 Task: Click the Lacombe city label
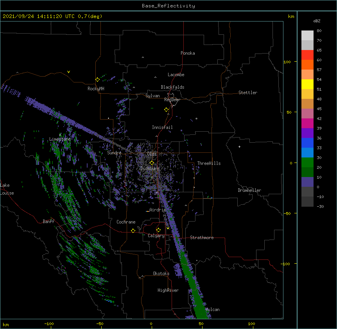(176, 75)
